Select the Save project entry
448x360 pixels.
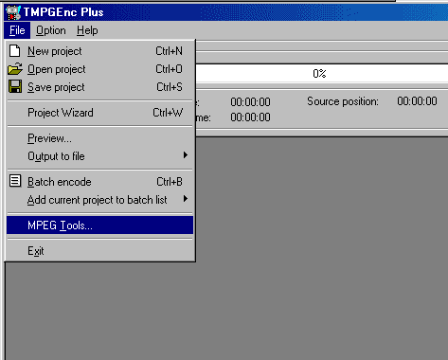99,87
